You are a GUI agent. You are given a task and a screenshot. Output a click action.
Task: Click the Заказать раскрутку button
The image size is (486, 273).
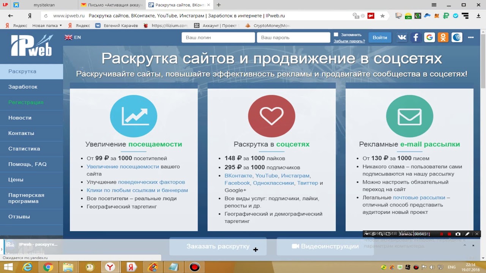(218, 246)
